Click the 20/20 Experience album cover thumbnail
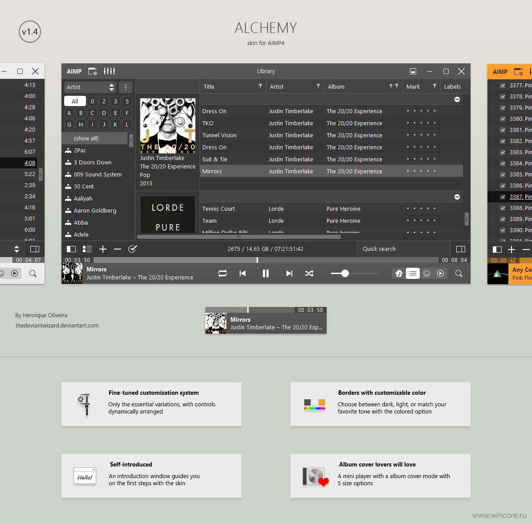 pyautogui.click(x=168, y=126)
